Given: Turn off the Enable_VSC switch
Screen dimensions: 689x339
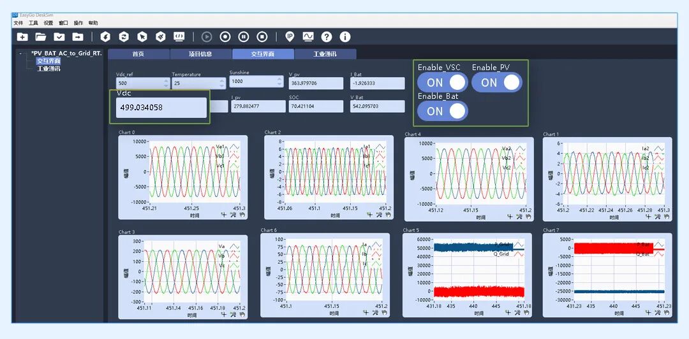Looking at the screenshot, I should (443, 83).
